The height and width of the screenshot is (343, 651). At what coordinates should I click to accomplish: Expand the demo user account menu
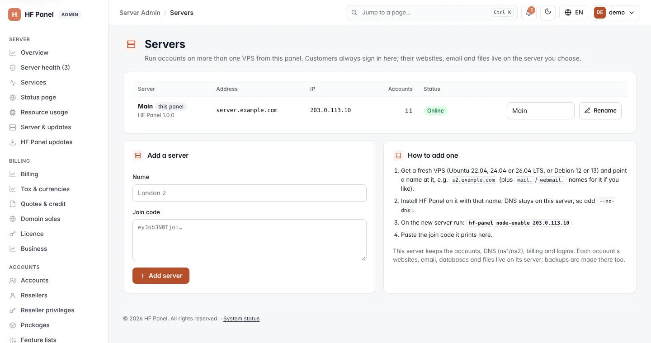[616, 13]
